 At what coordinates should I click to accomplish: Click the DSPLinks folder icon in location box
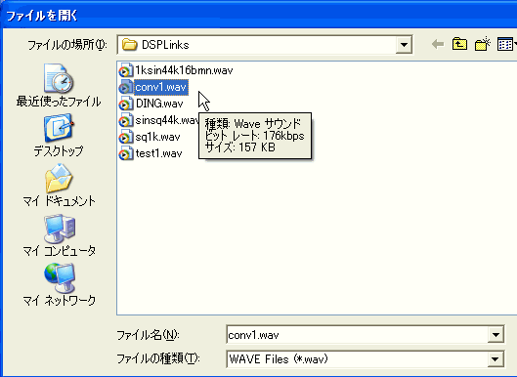point(129,45)
